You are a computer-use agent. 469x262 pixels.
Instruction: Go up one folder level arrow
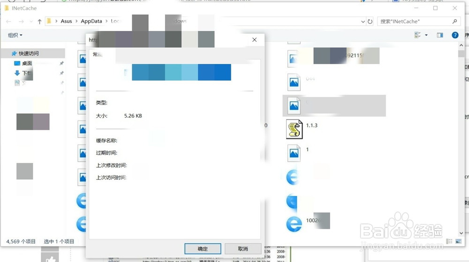(x=39, y=22)
